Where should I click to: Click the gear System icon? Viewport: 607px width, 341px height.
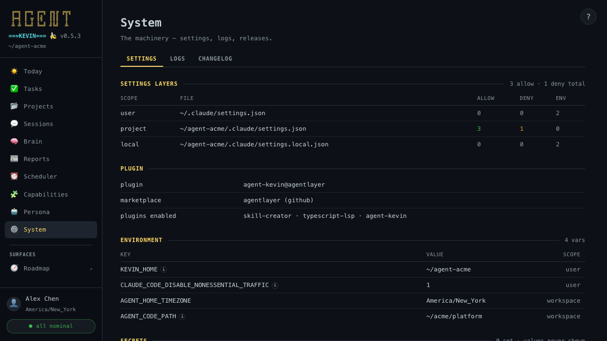[x=14, y=229]
